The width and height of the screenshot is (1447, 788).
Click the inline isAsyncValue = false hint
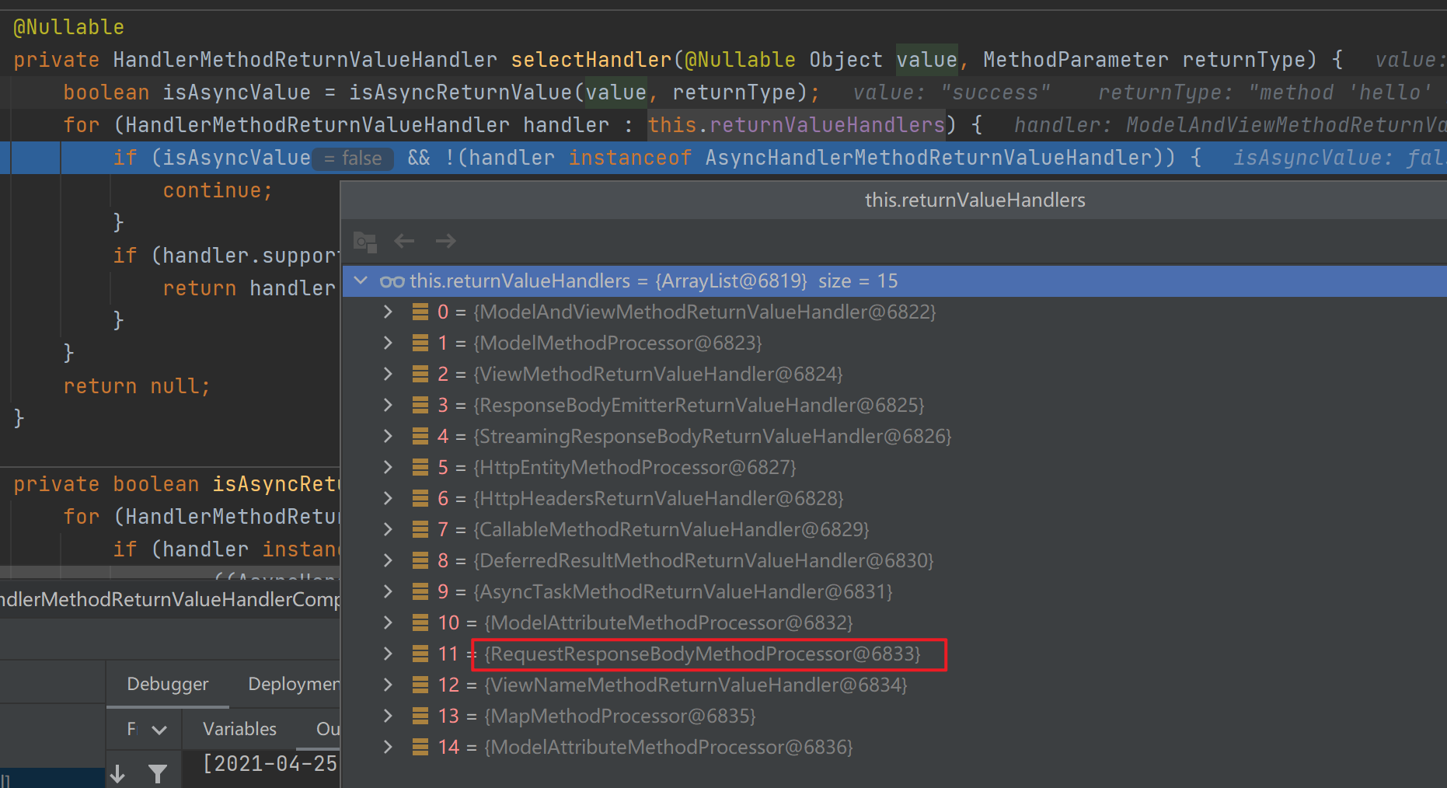[353, 159]
